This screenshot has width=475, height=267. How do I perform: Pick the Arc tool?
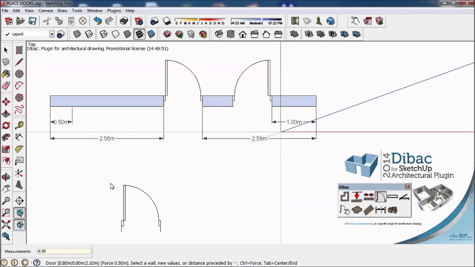tap(19, 86)
